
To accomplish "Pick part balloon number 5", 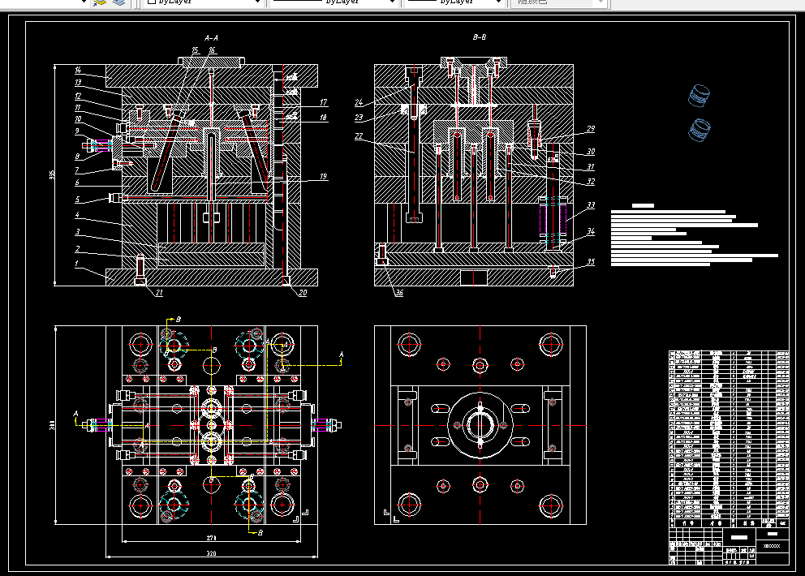I will 77,200.
